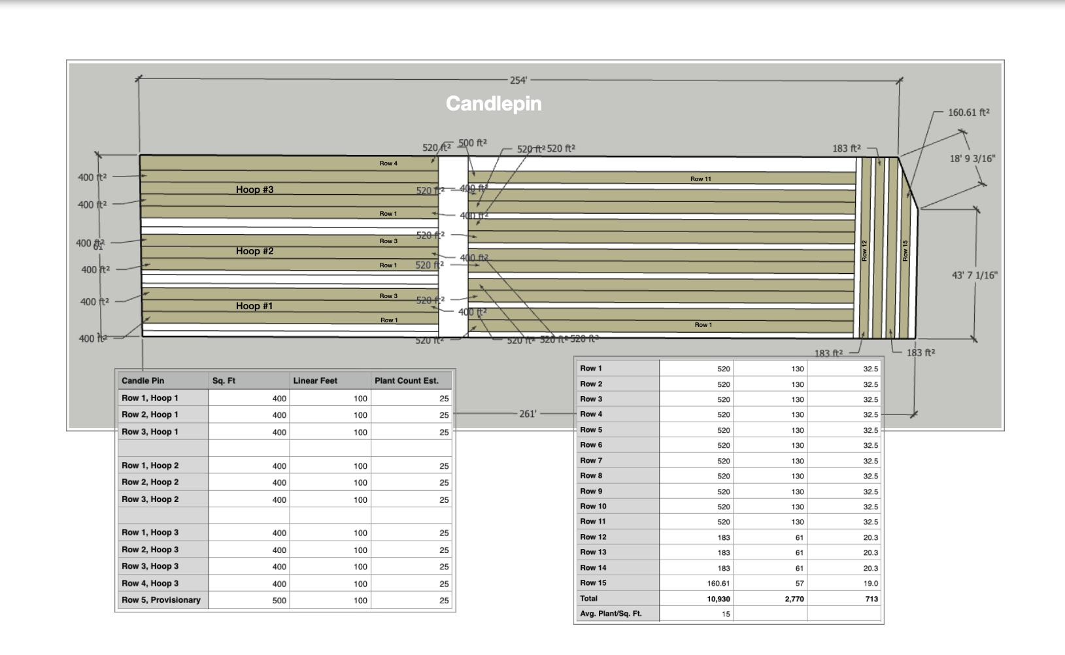The image size is (1065, 655).
Task: Click the Candlepin title text
Action: tap(494, 103)
